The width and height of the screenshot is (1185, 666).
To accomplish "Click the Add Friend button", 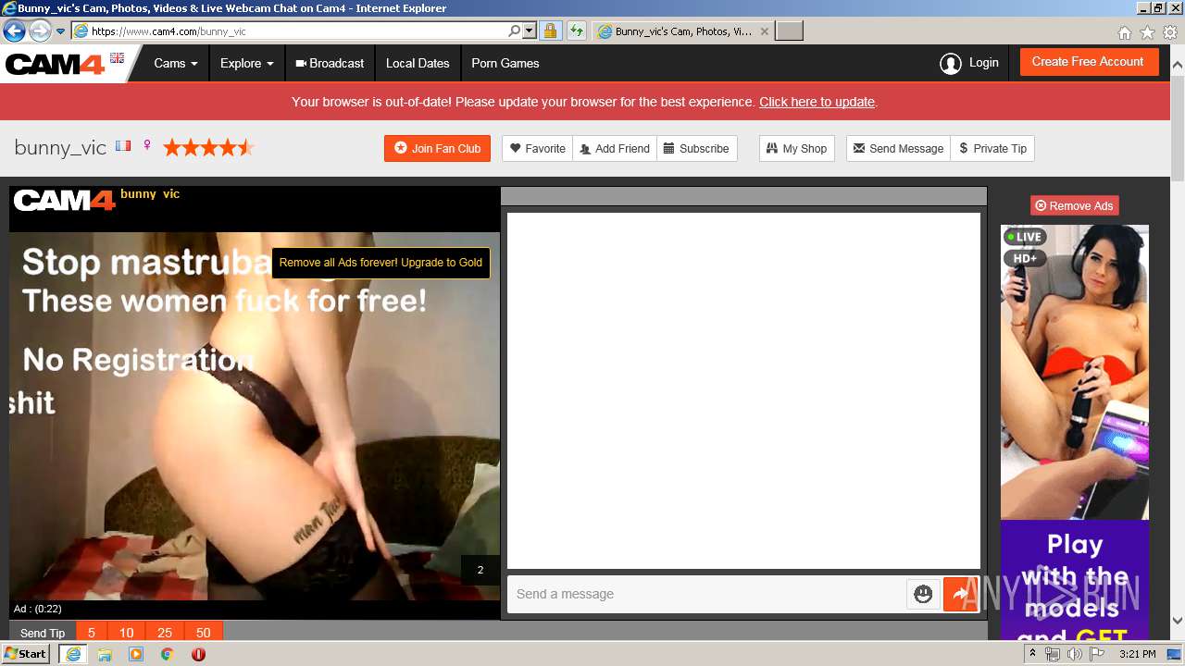I will [615, 148].
